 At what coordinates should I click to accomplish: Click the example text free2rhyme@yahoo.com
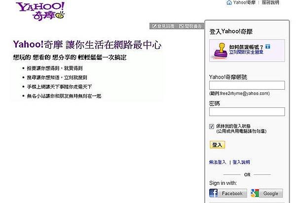244,93
